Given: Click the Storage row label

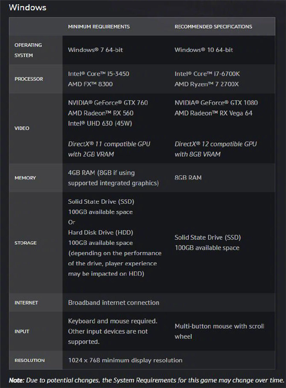Looking at the screenshot, I should pos(25,243).
